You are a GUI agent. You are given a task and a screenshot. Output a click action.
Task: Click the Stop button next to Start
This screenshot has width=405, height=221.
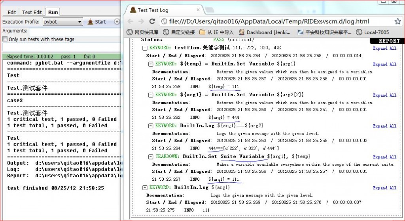[x=117, y=22]
